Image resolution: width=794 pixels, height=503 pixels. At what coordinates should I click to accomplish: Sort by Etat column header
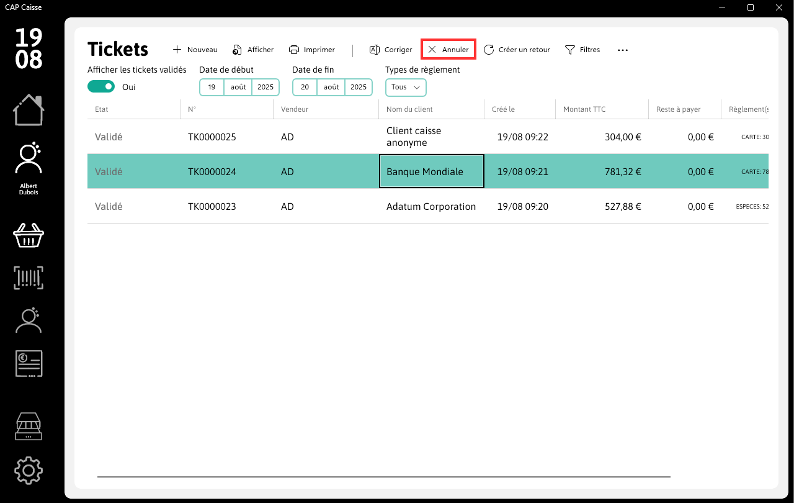click(134, 109)
